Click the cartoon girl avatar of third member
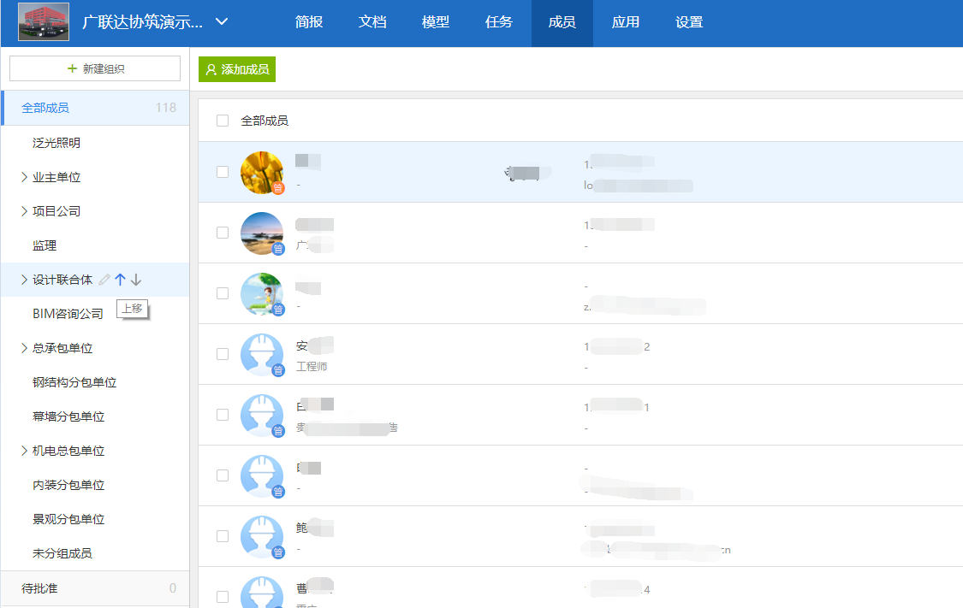Viewport: 963px width, 608px height. [x=262, y=293]
